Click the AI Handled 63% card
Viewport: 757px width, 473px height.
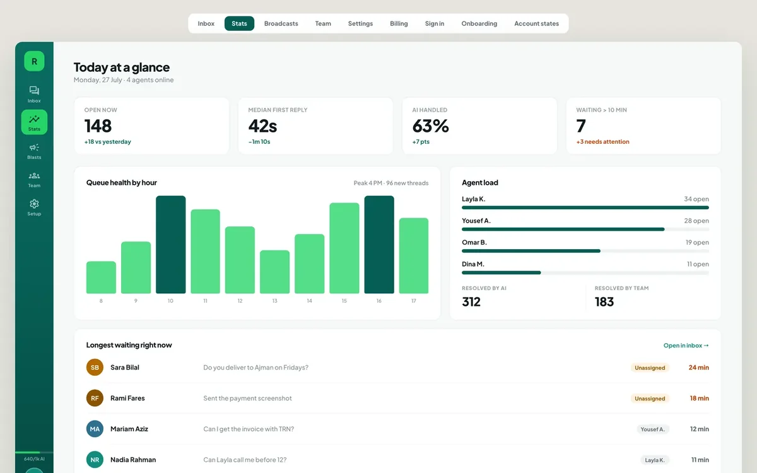[x=479, y=126]
